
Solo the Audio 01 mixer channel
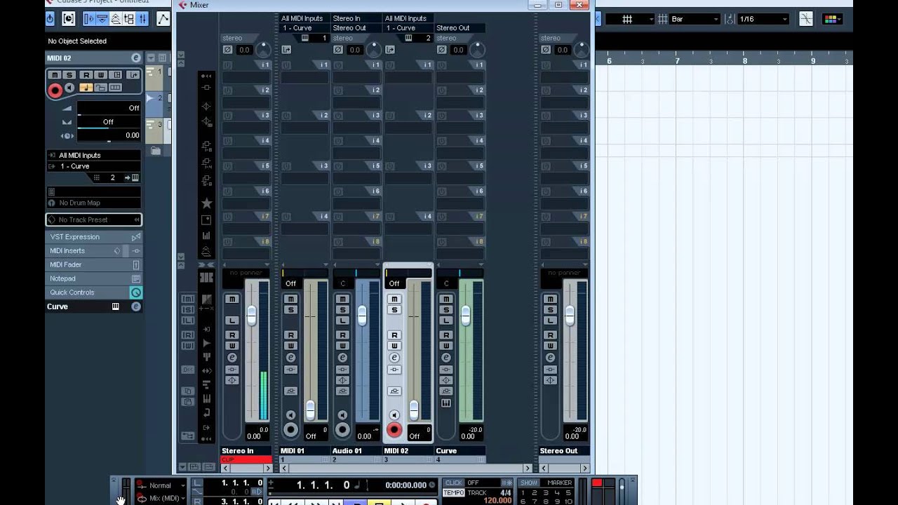point(342,310)
